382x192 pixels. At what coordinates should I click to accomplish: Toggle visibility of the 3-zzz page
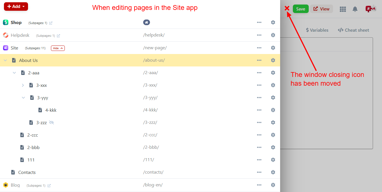[x=51, y=122]
